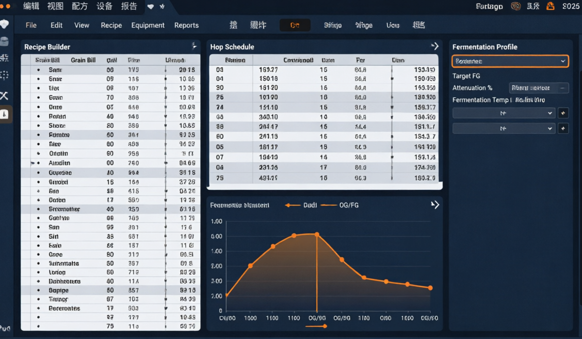Open the 设备 menu in top bar
This screenshot has width=582, height=339.
point(104,6)
